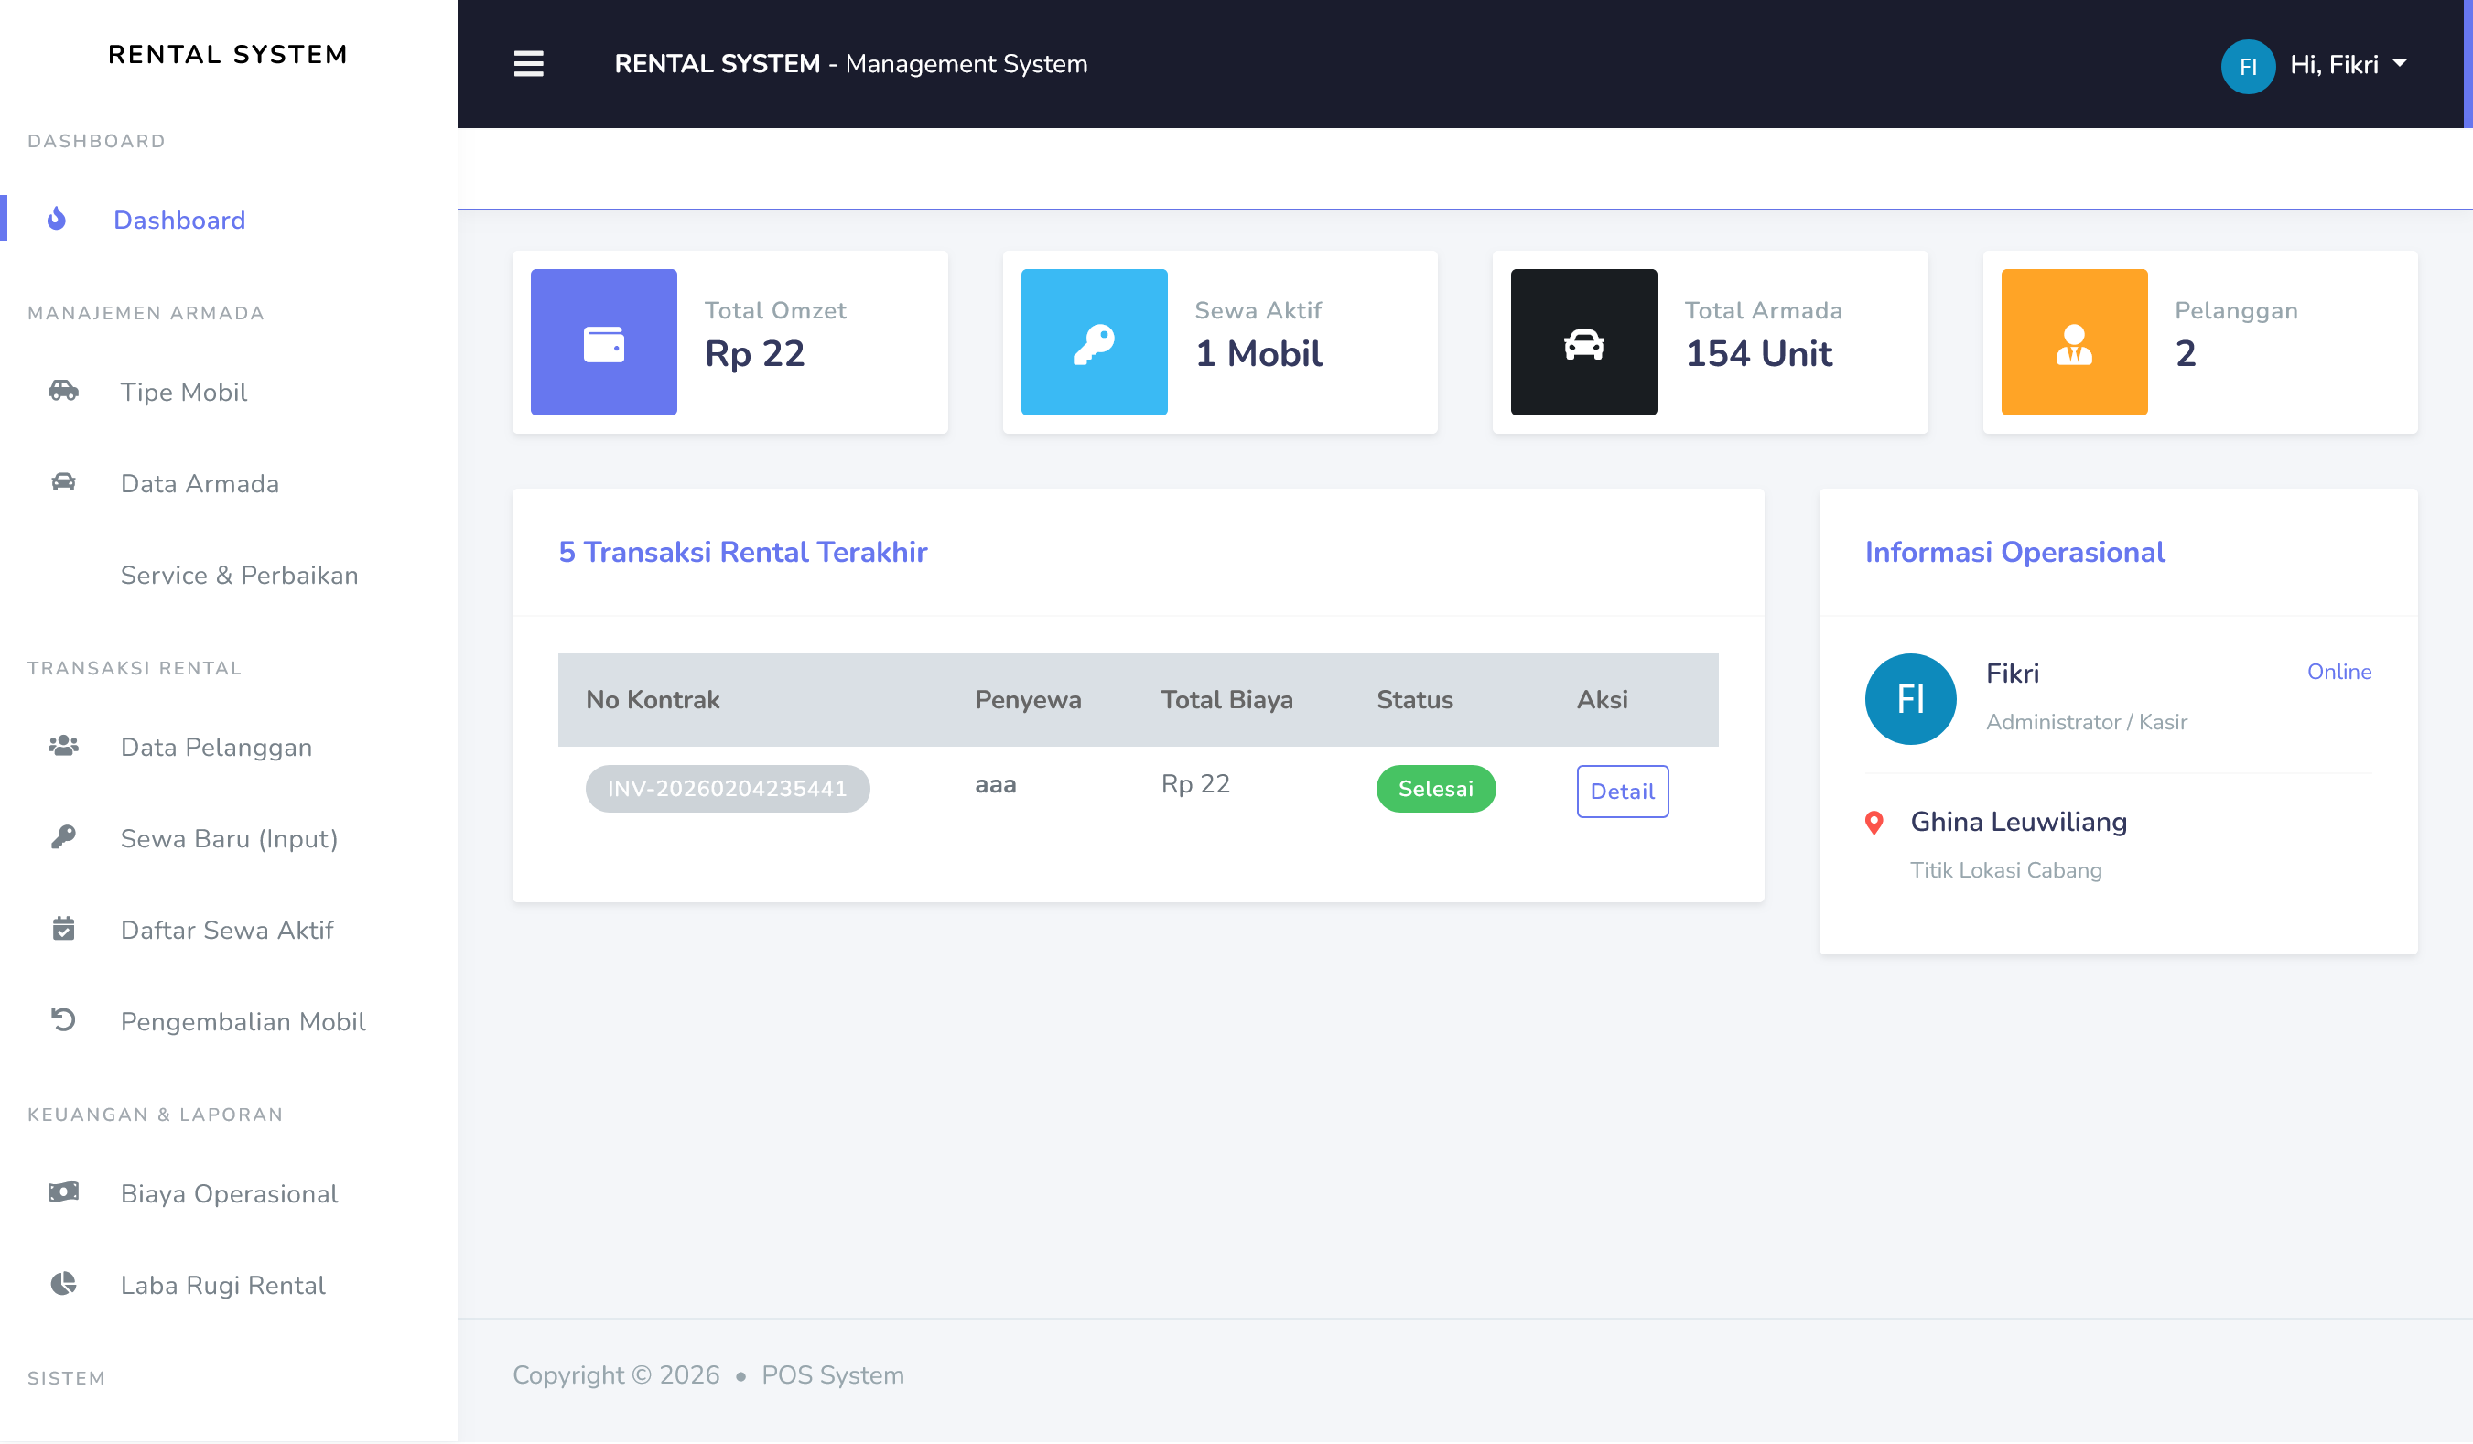Click the key icon on Sewa Aktif card
The width and height of the screenshot is (2473, 1444).
tap(1093, 343)
